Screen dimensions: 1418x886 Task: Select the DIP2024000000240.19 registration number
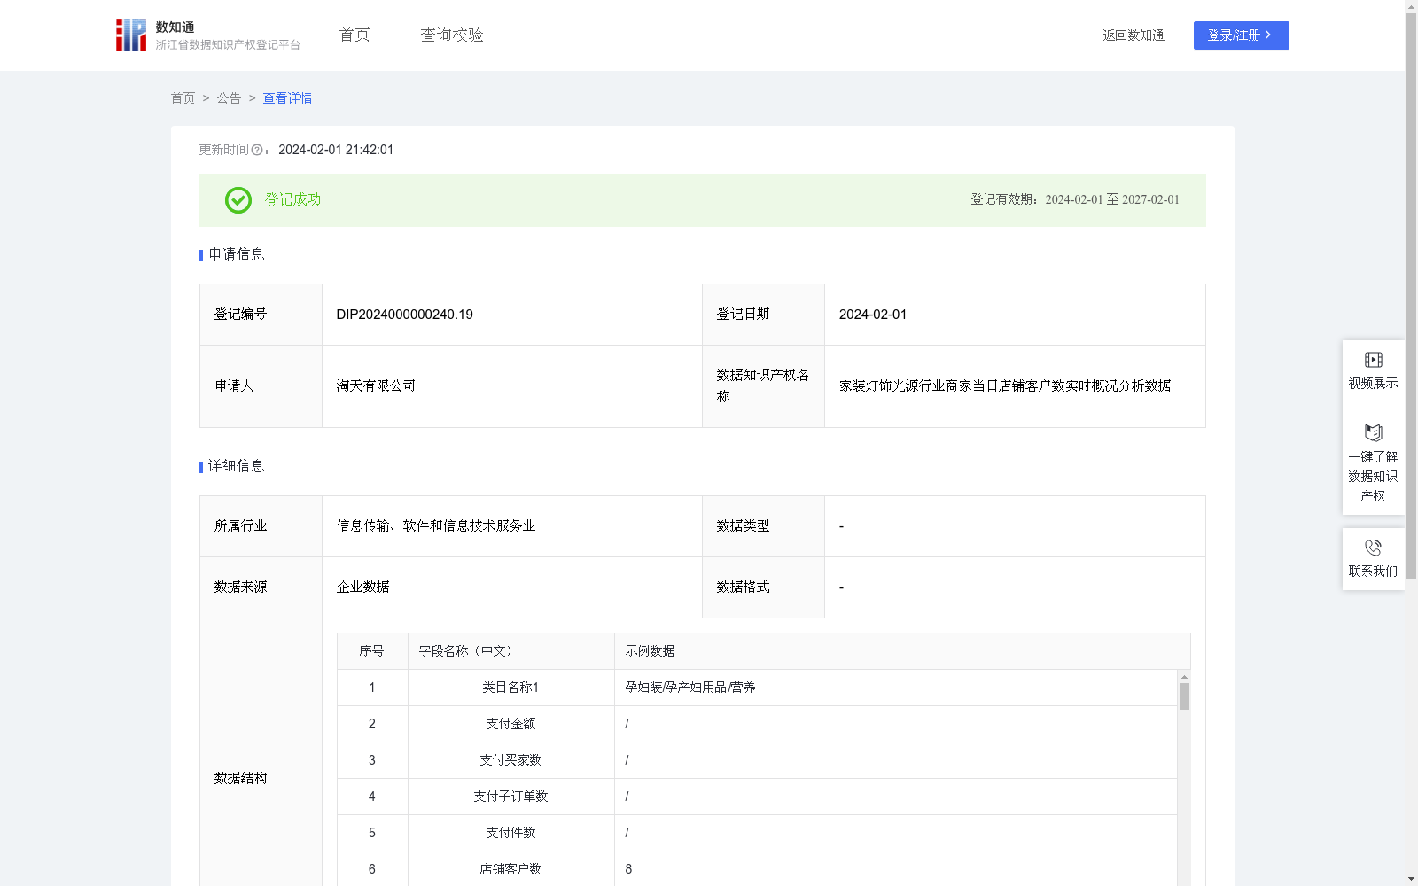[404, 315]
